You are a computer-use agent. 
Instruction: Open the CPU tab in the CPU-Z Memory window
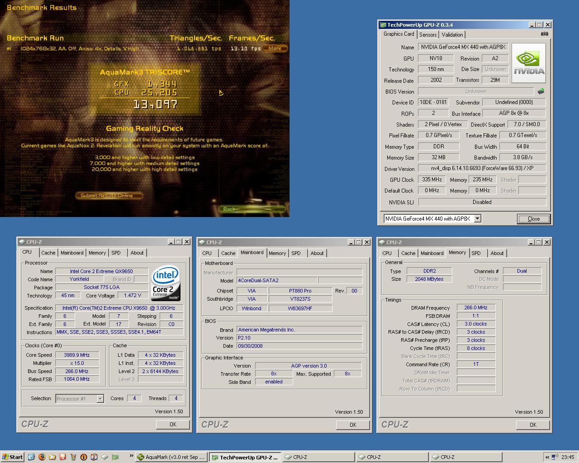(387, 253)
